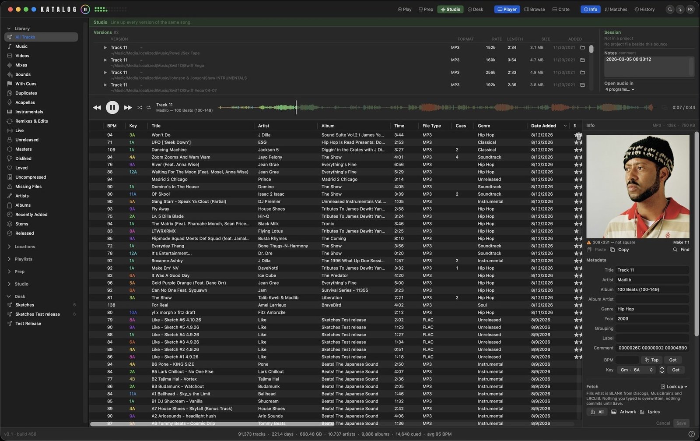Toggle the Info panel
Screen dimensions: 700x441
[x=590, y=9]
